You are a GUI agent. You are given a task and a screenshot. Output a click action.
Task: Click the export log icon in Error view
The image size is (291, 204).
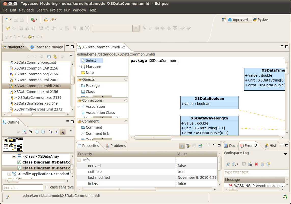coord(228,164)
